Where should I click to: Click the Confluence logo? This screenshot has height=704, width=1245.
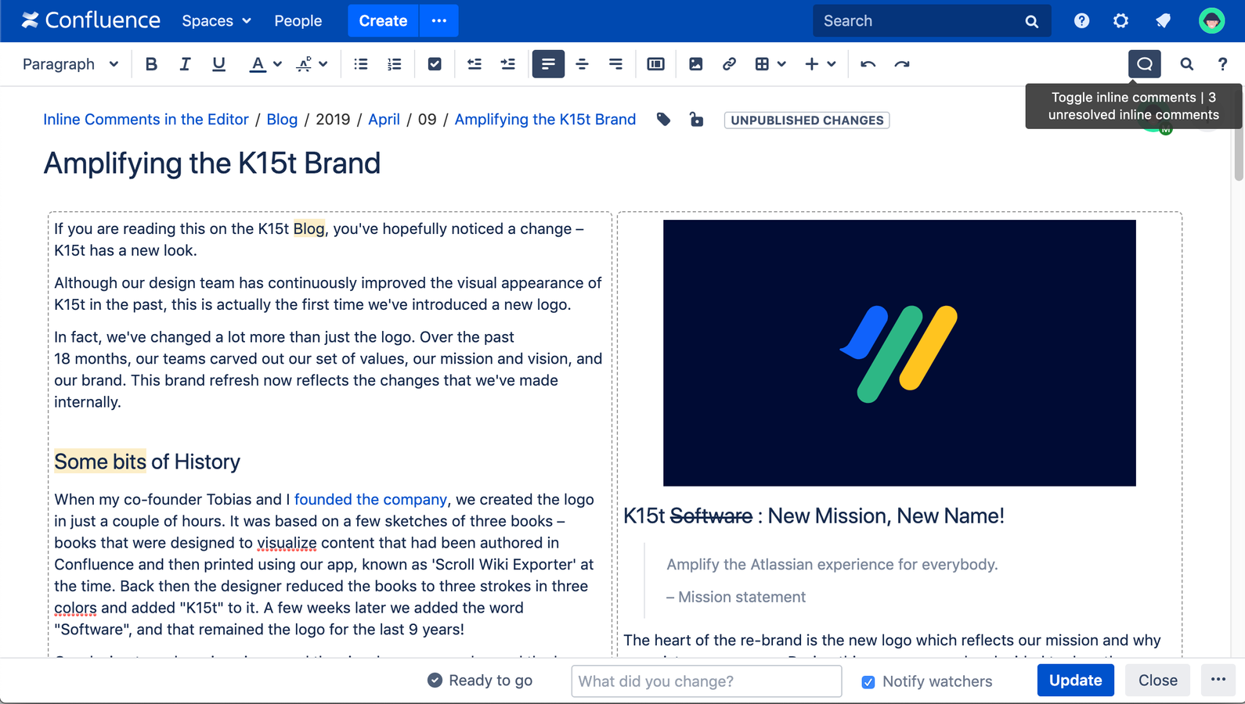coord(91,20)
